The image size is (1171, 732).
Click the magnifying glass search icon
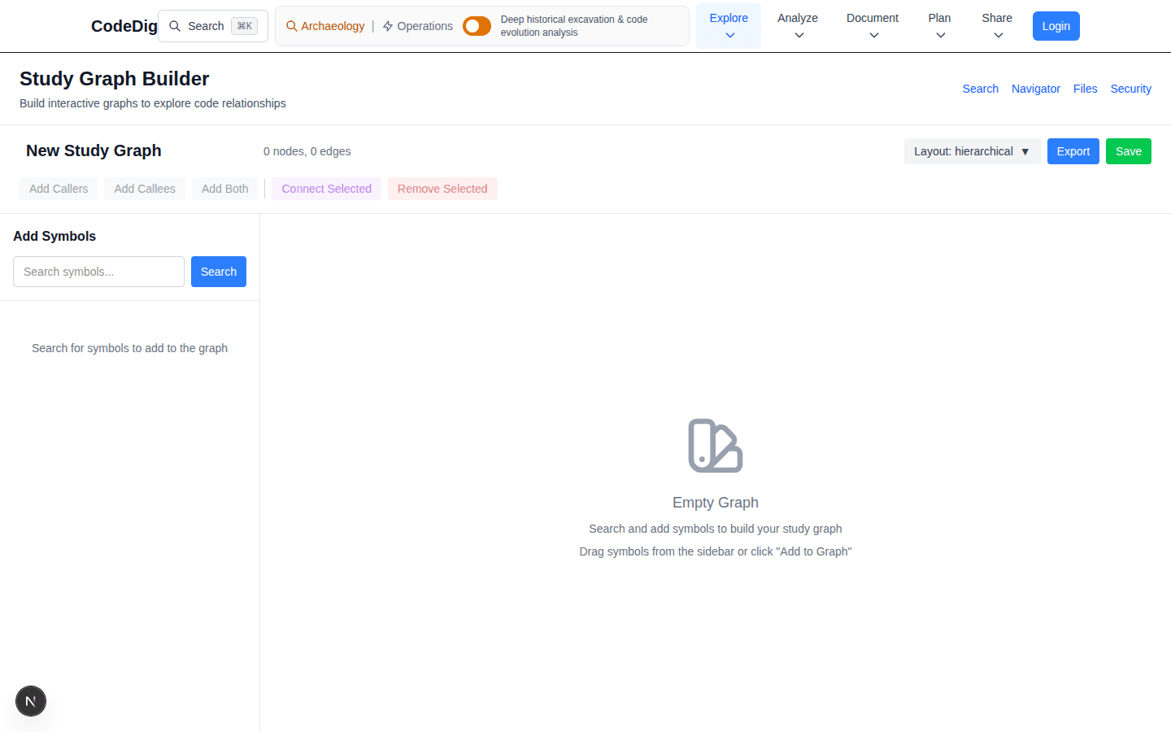pyautogui.click(x=174, y=26)
